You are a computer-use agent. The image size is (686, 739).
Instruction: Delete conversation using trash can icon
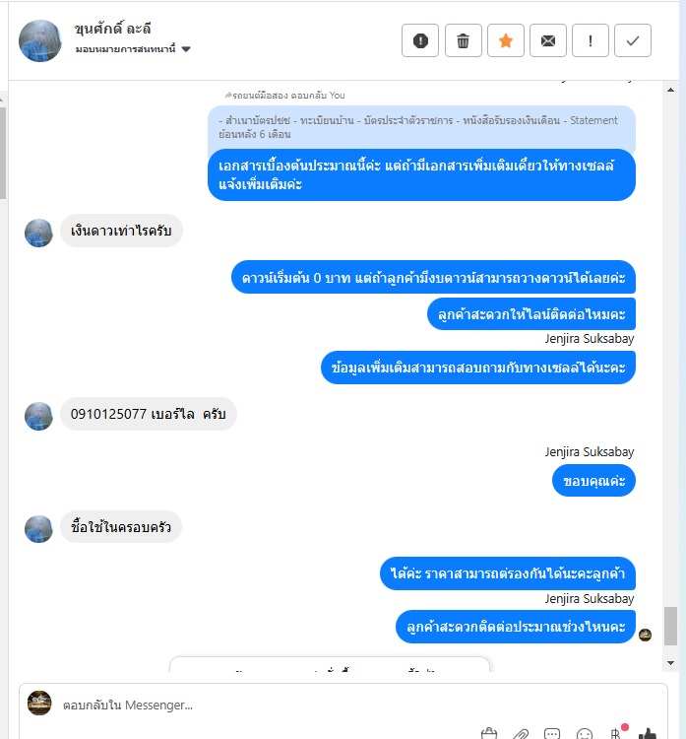464,40
